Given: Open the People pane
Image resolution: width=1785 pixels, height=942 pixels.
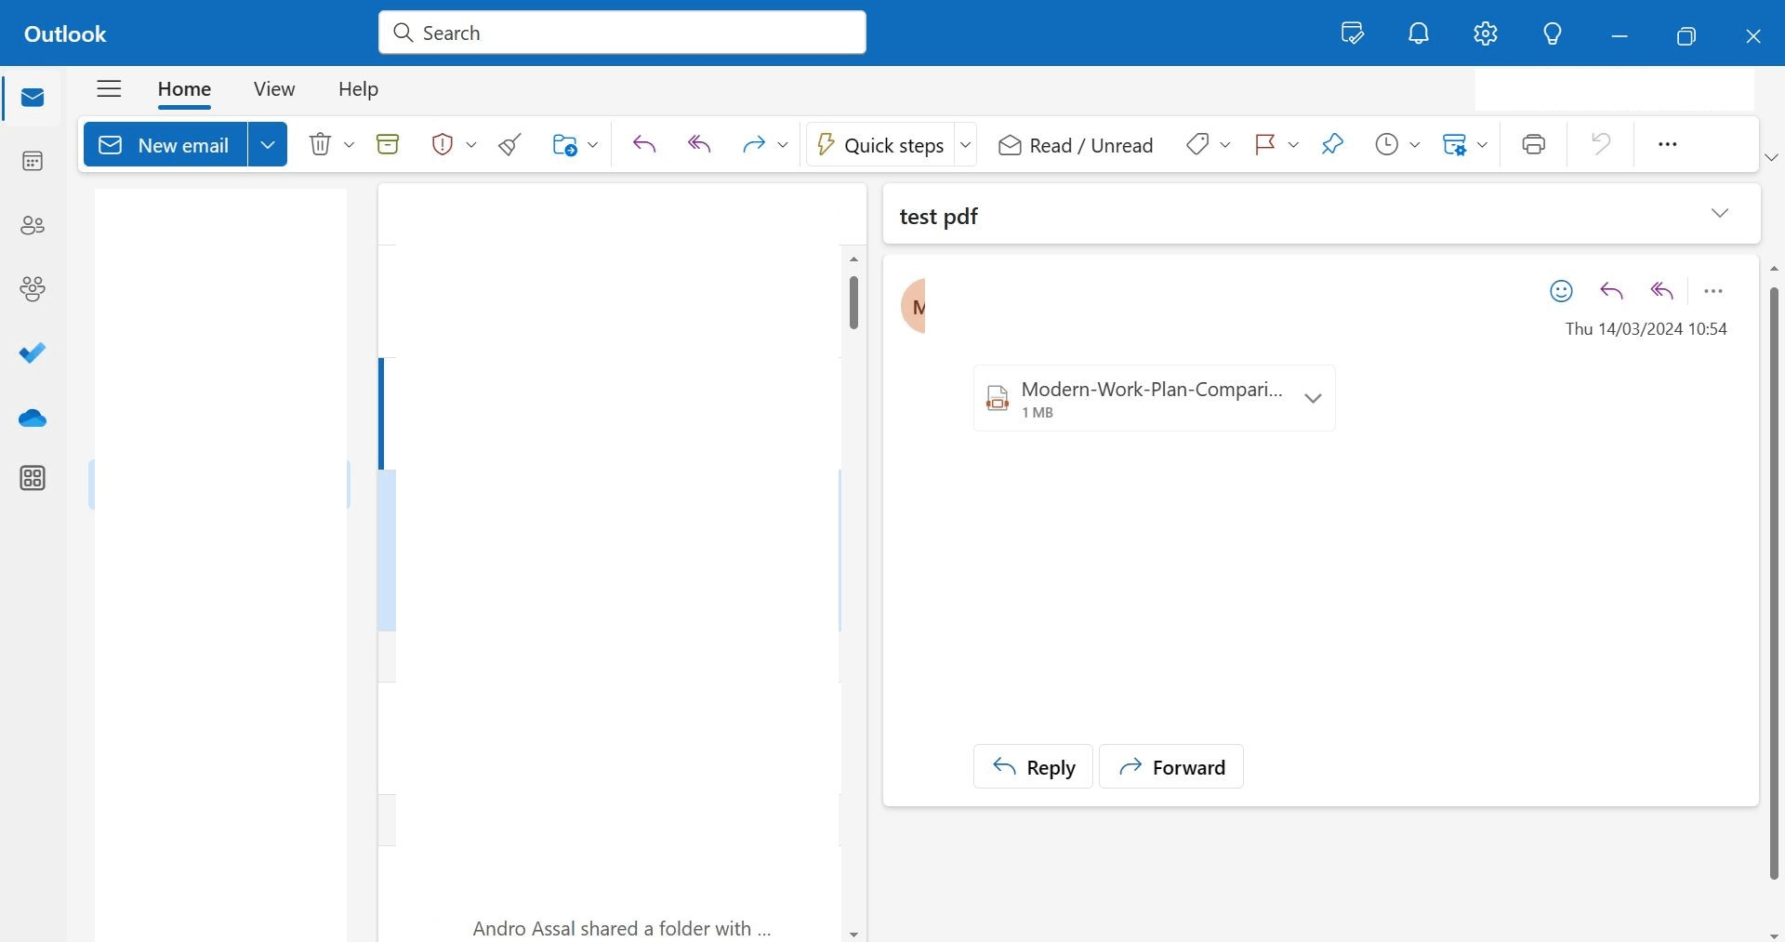Looking at the screenshot, I should point(32,225).
